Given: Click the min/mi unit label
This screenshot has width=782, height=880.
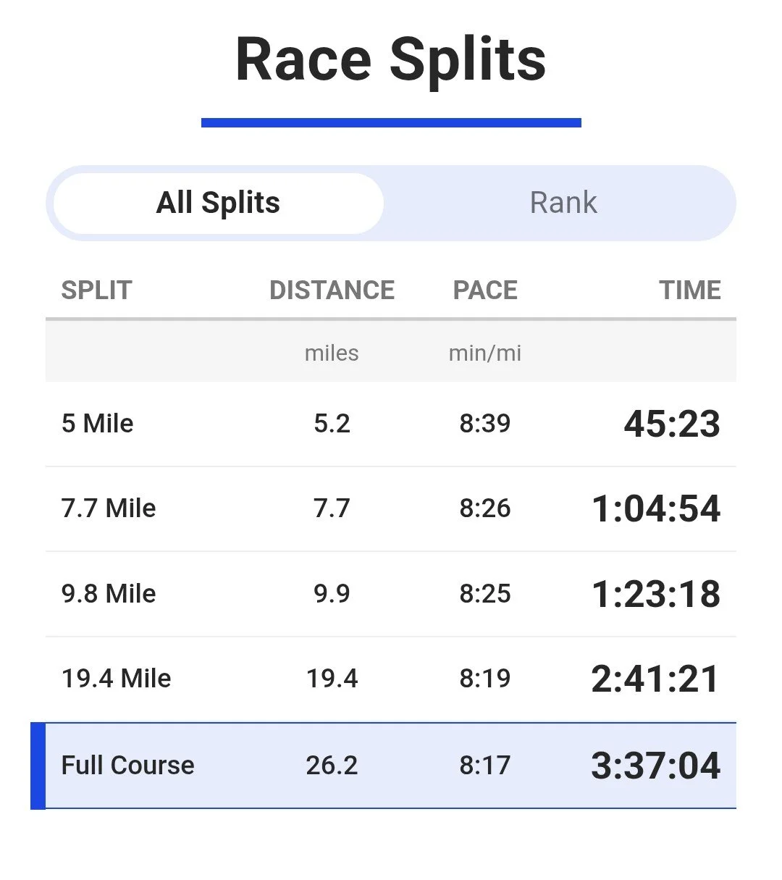Looking at the screenshot, I should (485, 353).
